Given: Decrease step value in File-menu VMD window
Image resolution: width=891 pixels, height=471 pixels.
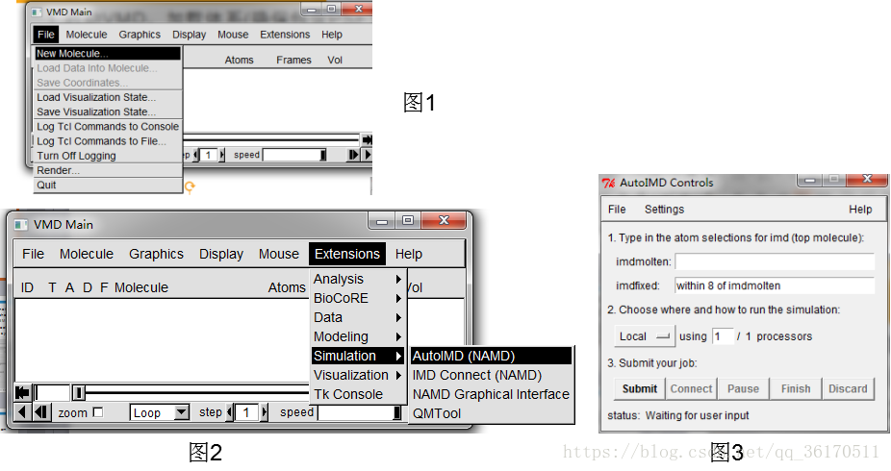Looking at the screenshot, I should (x=196, y=155).
